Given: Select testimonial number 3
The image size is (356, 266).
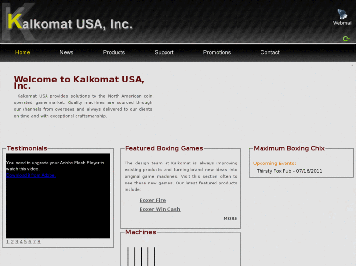Looking at the screenshot, I should (x=17, y=242).
